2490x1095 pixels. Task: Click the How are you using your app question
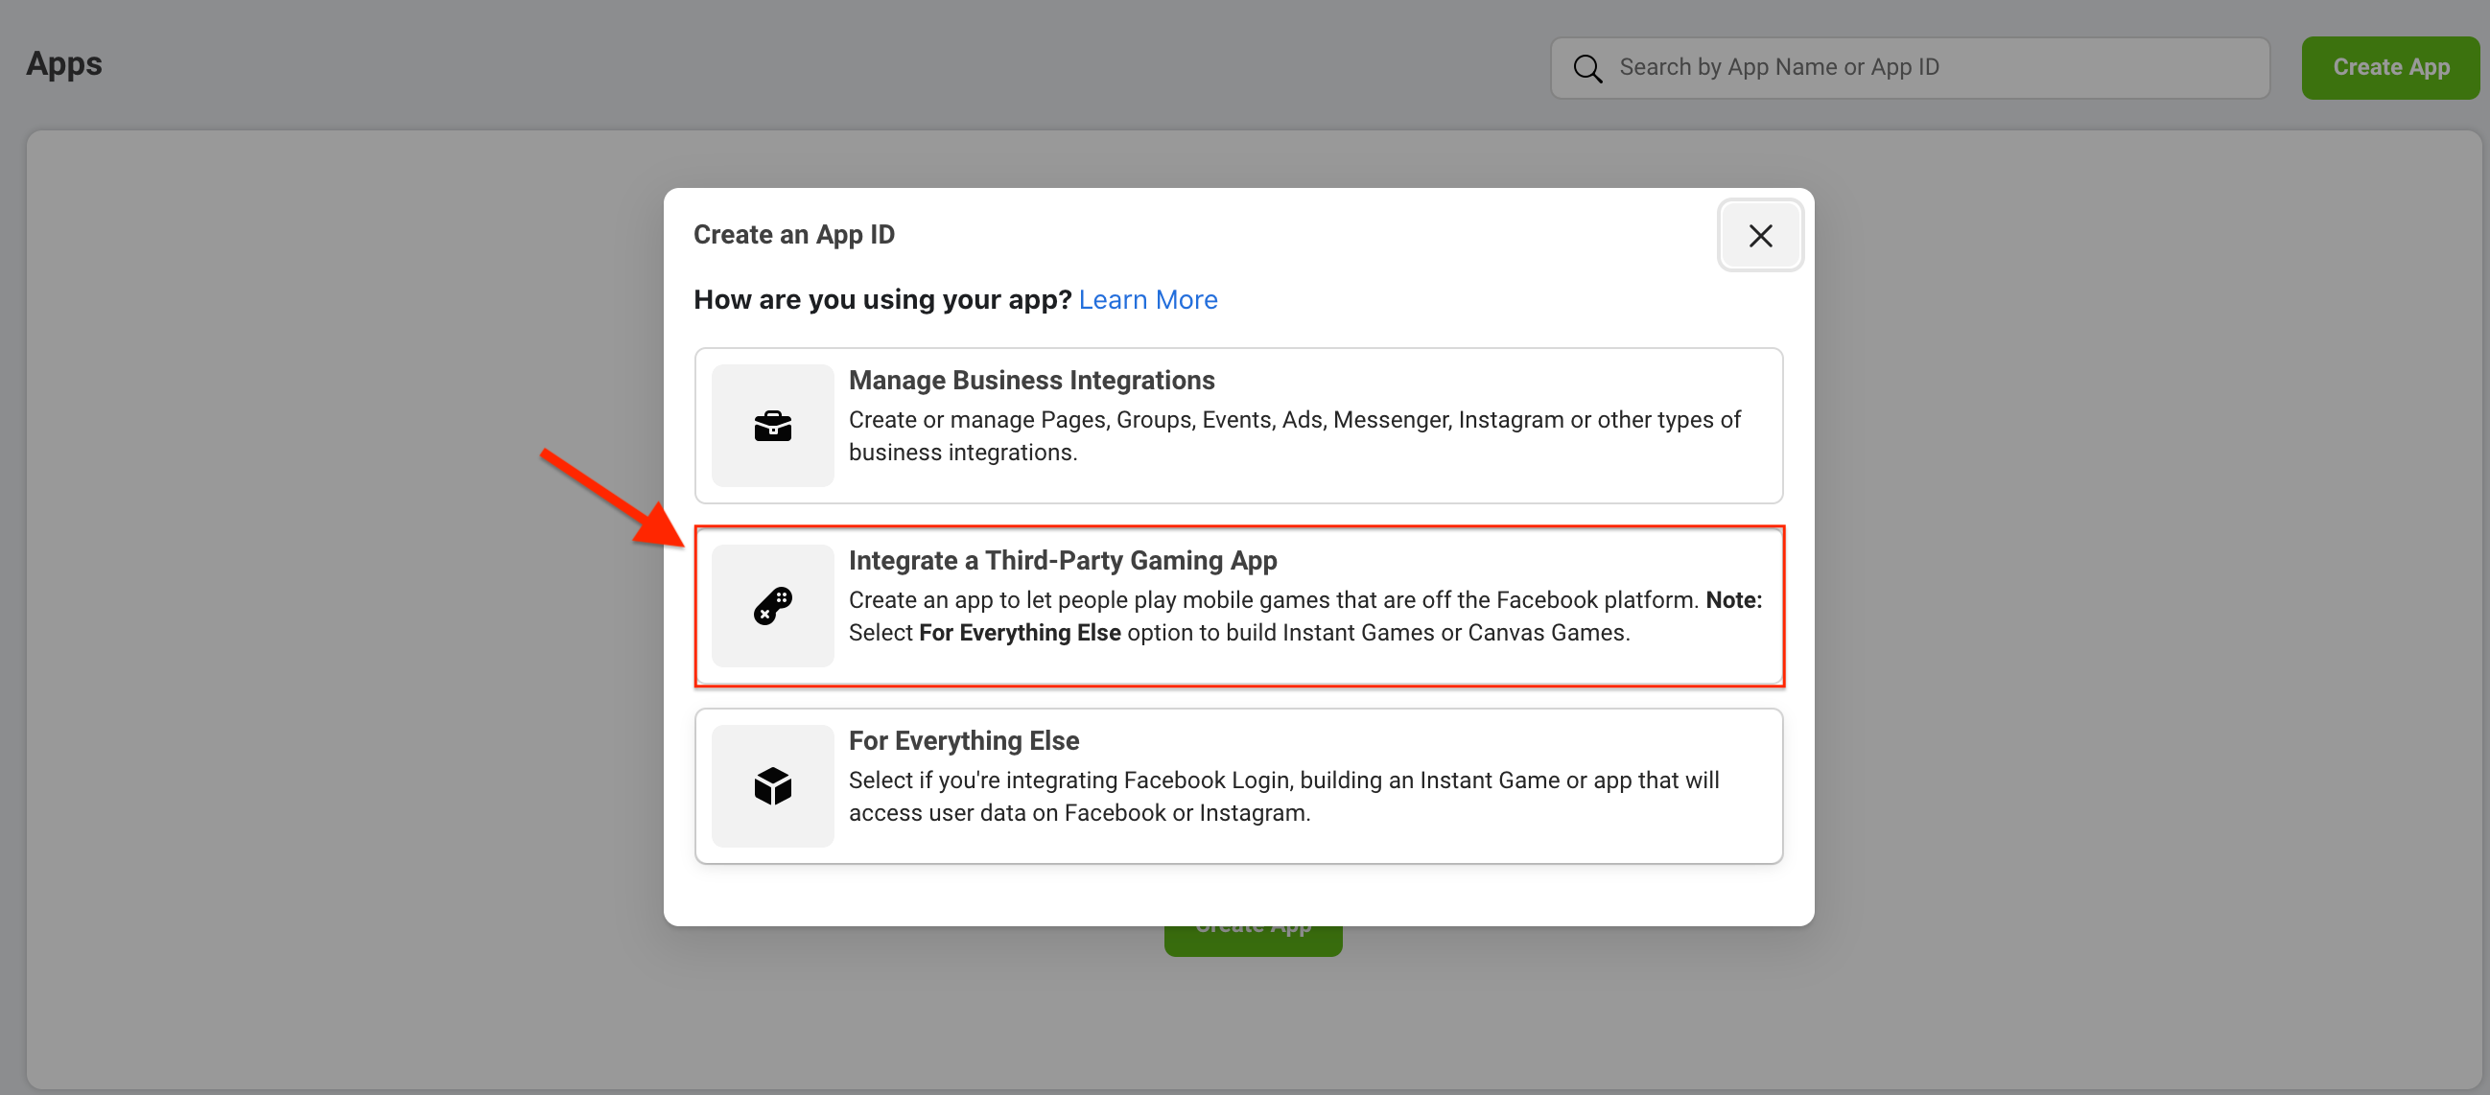click(x=881, y=299)
